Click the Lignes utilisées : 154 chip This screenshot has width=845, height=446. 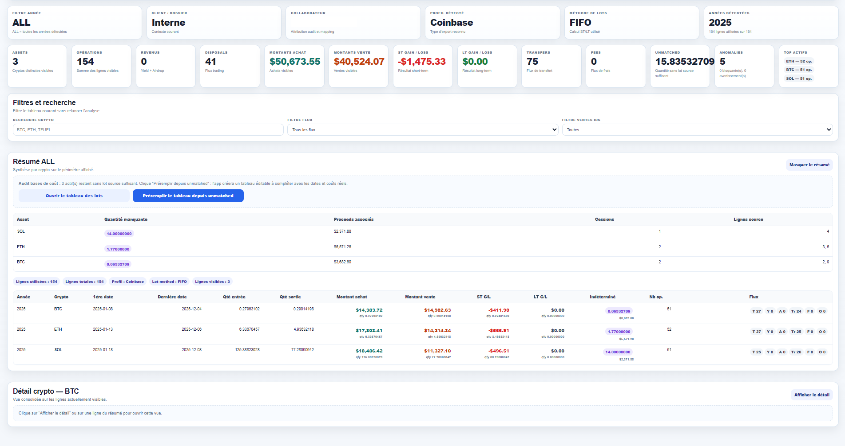click(36, 282)
